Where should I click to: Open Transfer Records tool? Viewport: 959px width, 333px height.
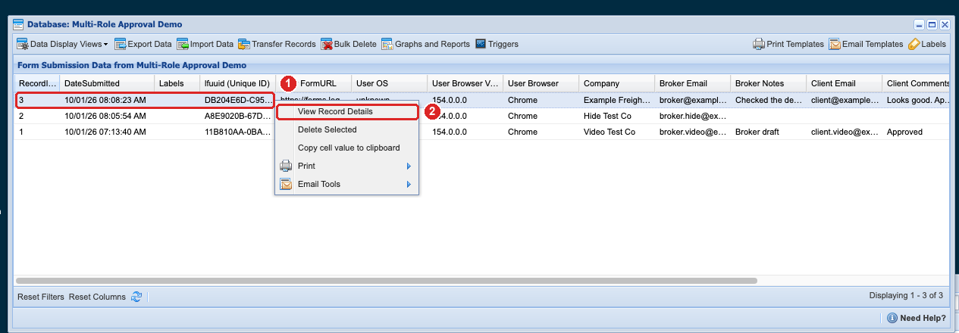pyautogui.click(x=277, y=44)
